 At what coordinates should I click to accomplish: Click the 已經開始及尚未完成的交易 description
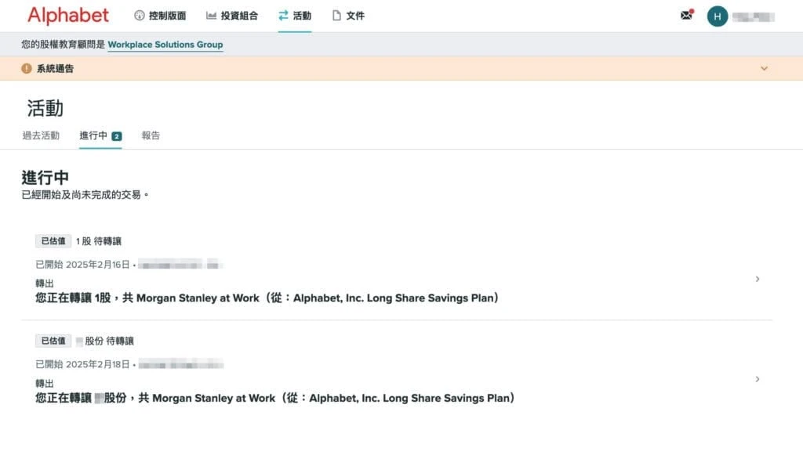point(85,195)
